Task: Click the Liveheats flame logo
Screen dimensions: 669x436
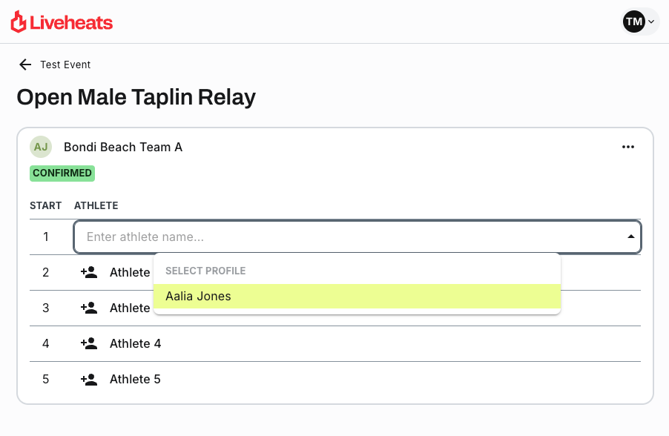Action: (x=18, y=22)
